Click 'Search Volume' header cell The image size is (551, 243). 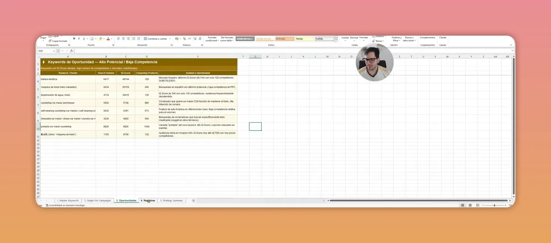106,73
